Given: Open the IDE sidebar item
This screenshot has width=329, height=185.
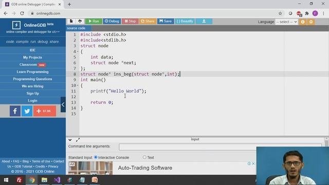Looking at the screenshot, I should point(32,50).
